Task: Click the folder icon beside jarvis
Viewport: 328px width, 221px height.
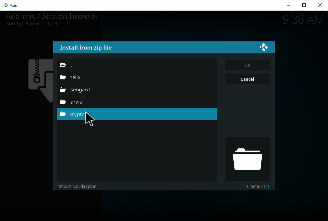Action: point(63,102)
